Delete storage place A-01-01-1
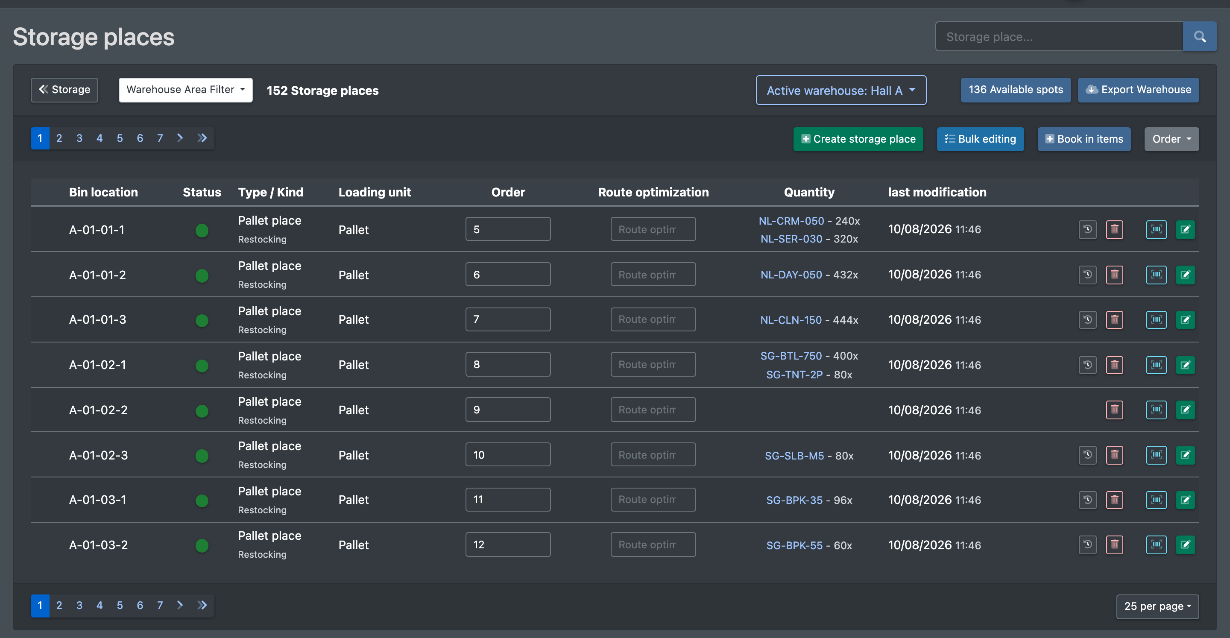Screen dimensions: 1230x638 [1114, 229]
